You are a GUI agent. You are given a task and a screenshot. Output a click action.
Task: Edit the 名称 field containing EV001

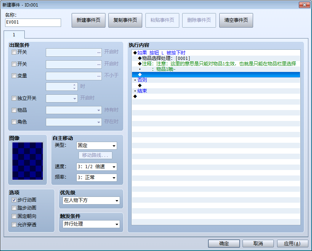coord(33,23)
